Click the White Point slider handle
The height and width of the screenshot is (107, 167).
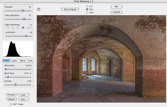6,69
